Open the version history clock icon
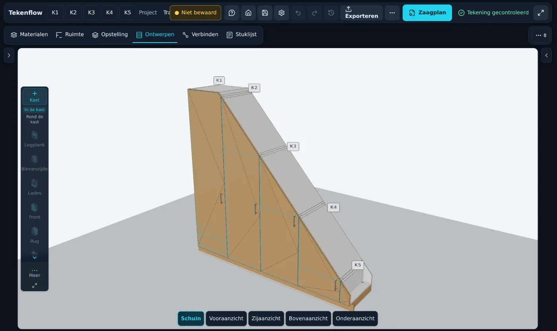This screenshot has width=557, height=331. click(331, 13)
